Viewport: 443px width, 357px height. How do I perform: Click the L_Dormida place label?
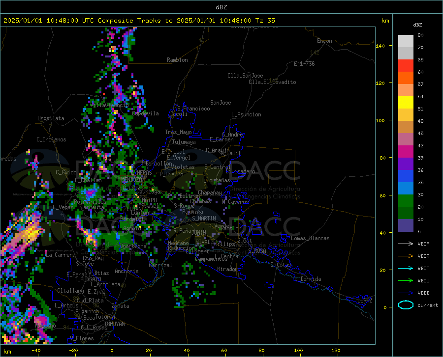307,279
